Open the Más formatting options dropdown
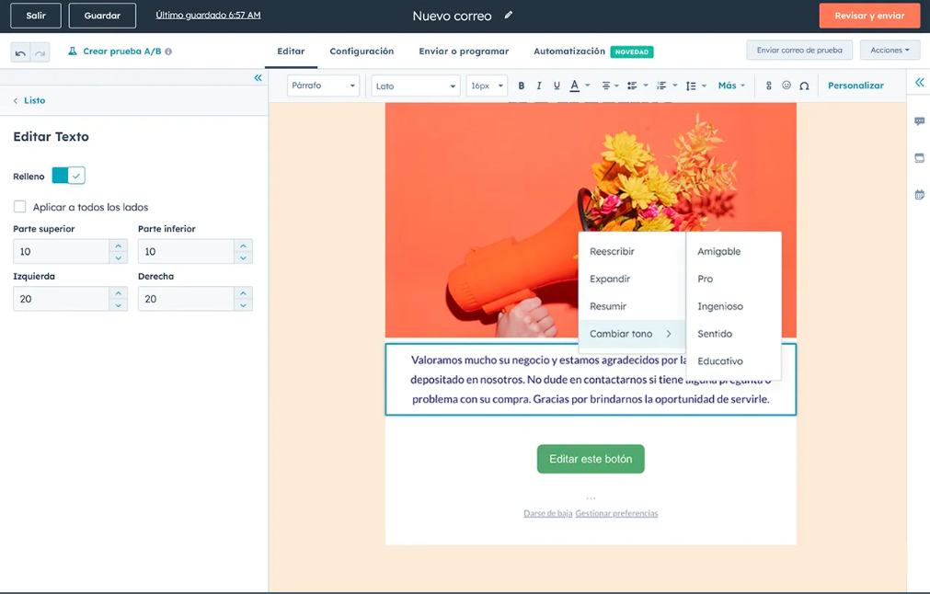This screenshot has height=594, width=930. (729, 85)
